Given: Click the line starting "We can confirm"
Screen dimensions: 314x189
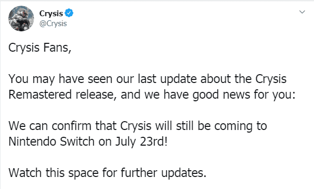Looking at the screenshot, I should coord(137,126).
